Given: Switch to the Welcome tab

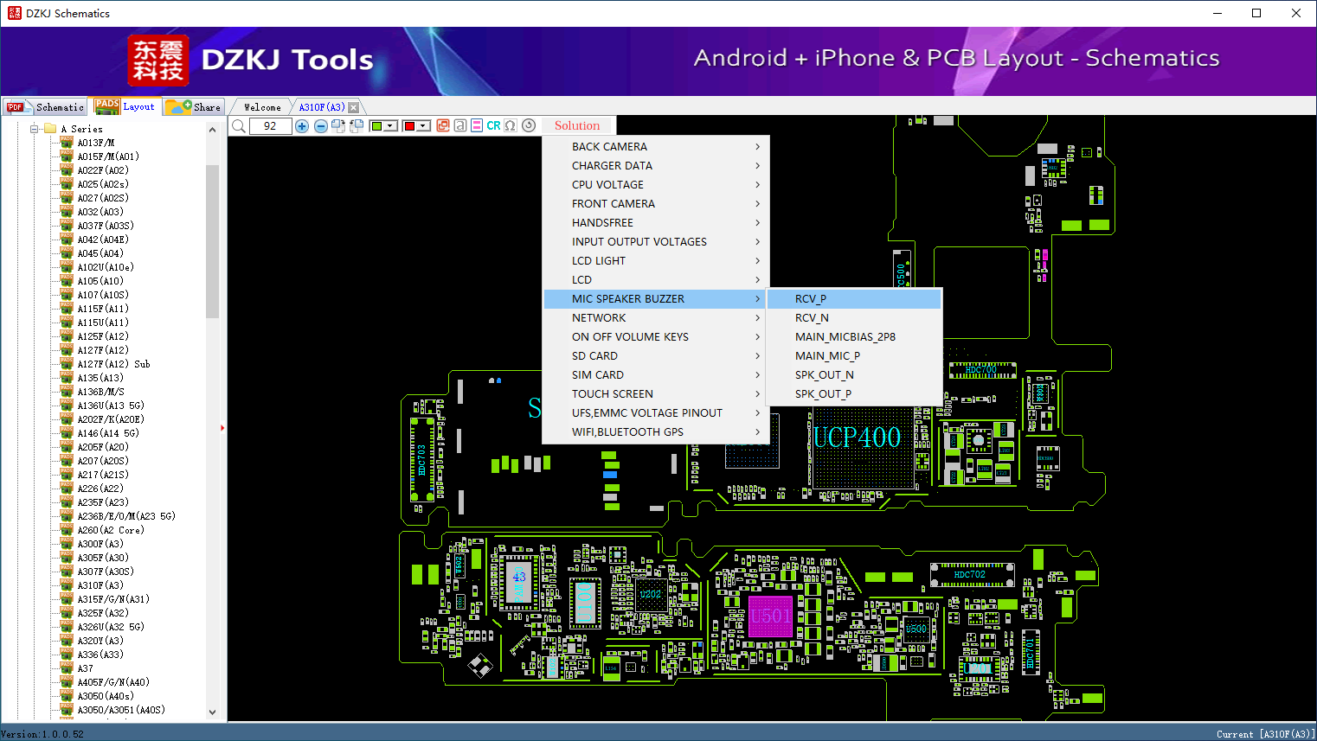Looking at the screenshot, I should 262,107.
